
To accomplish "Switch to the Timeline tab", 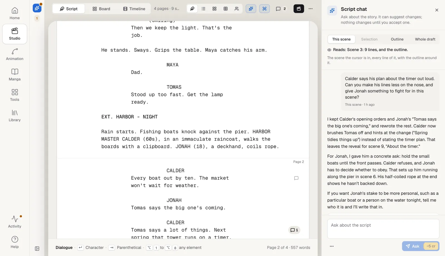I will [x=134, y=9].
